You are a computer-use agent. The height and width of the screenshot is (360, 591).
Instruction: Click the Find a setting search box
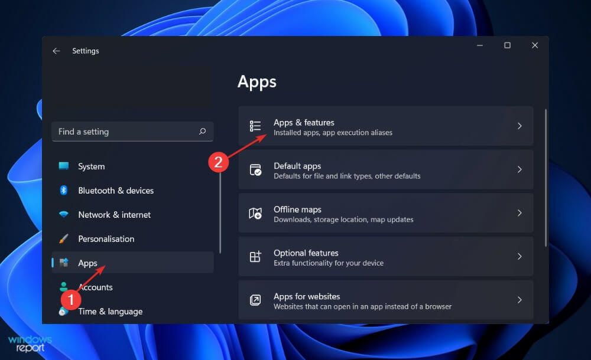point(132,132)
